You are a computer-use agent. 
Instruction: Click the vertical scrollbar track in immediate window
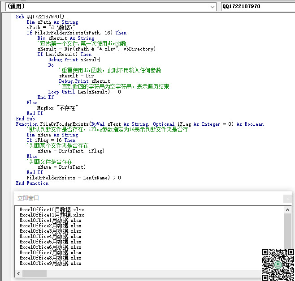[x=287, y=231]
